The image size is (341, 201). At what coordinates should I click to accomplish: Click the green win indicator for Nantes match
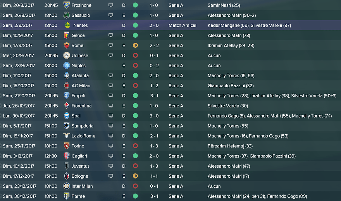click(135, 25)
